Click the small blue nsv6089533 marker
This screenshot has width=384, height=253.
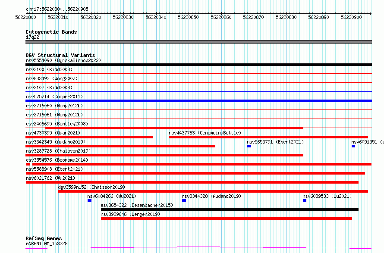click(x=305, y=200)
